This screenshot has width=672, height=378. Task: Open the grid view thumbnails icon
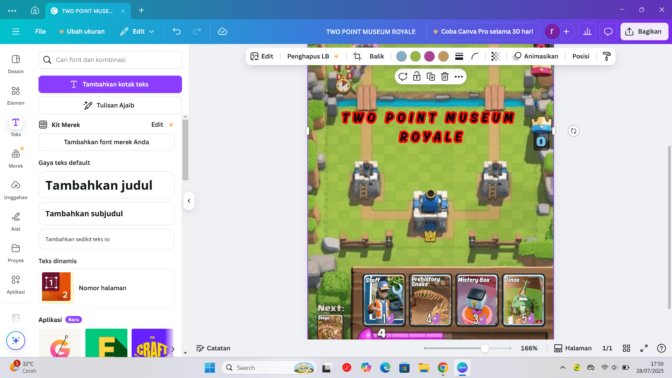[626, 348]
